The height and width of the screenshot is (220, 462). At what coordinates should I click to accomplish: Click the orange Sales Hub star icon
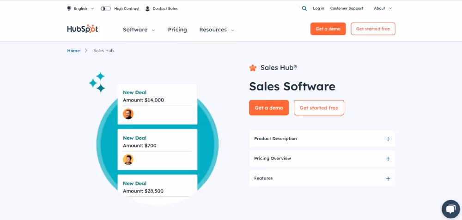coord(253,68)
